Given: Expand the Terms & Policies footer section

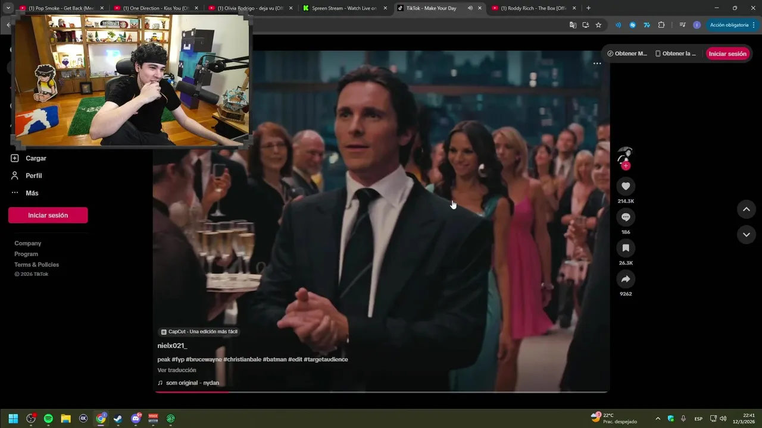Looking at the screenshot, I should point(37,265).
